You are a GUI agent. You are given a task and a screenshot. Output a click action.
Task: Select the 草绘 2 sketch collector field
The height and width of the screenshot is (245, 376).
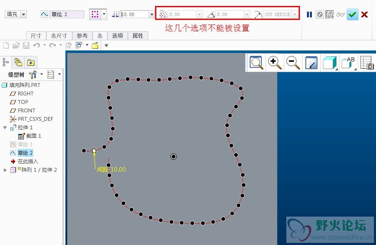click(67, 14)
